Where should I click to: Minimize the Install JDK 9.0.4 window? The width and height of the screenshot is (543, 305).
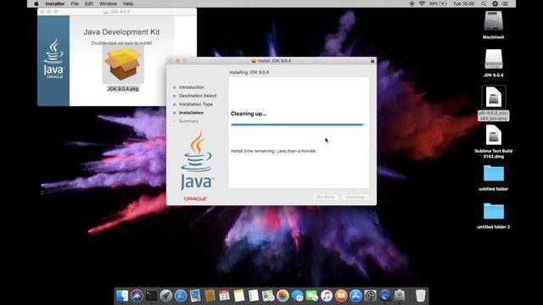tap(177, 60)
